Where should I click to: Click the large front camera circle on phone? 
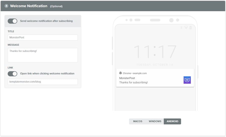point(171,20)
